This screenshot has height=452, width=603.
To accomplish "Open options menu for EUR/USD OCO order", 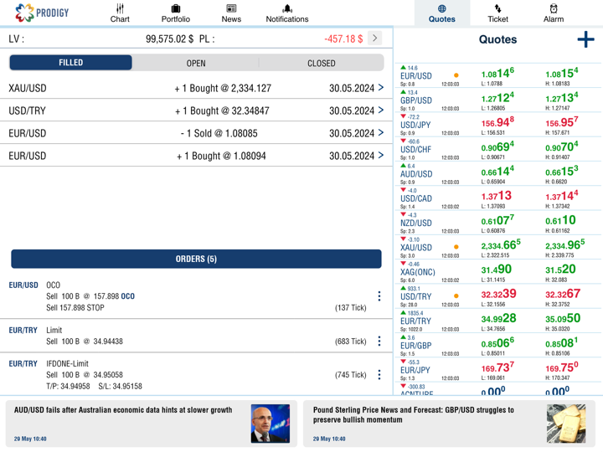I will tap(379, 296).
